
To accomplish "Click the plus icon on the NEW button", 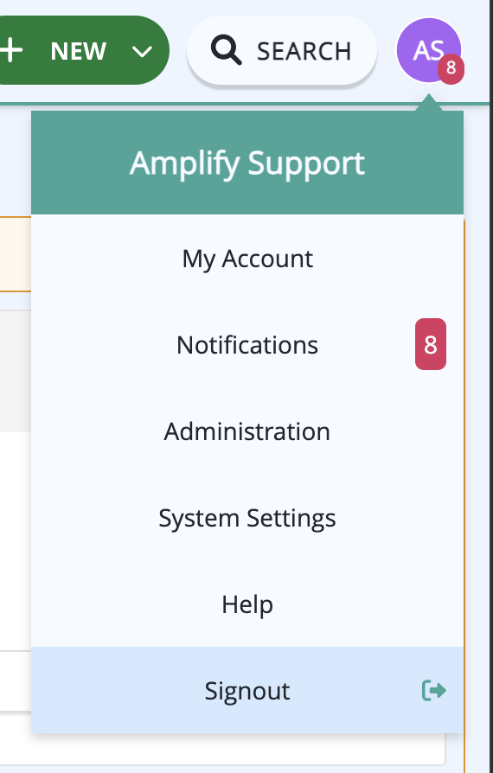I will [x=11, y=50].
